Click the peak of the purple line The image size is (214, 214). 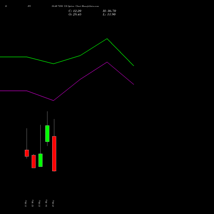(x=107, y=62)
